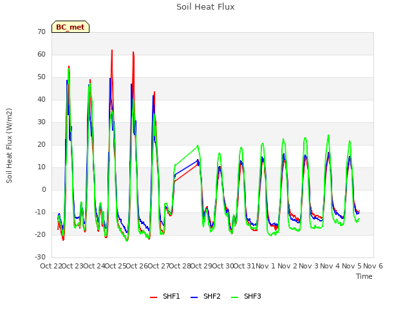Click the -30 y-axis tick label
This screenshot has height=309, width=412.
41,257
